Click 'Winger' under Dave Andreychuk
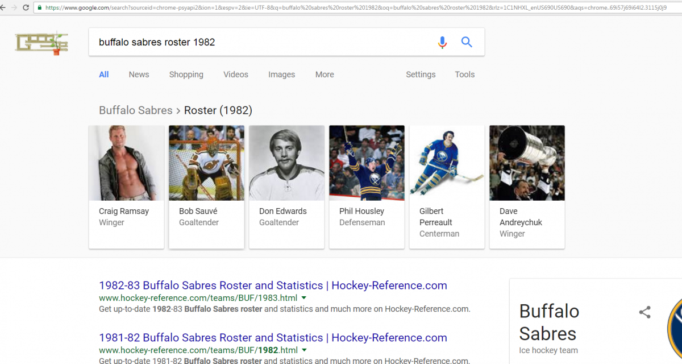682x364 pixels. [x=512, y=234]
